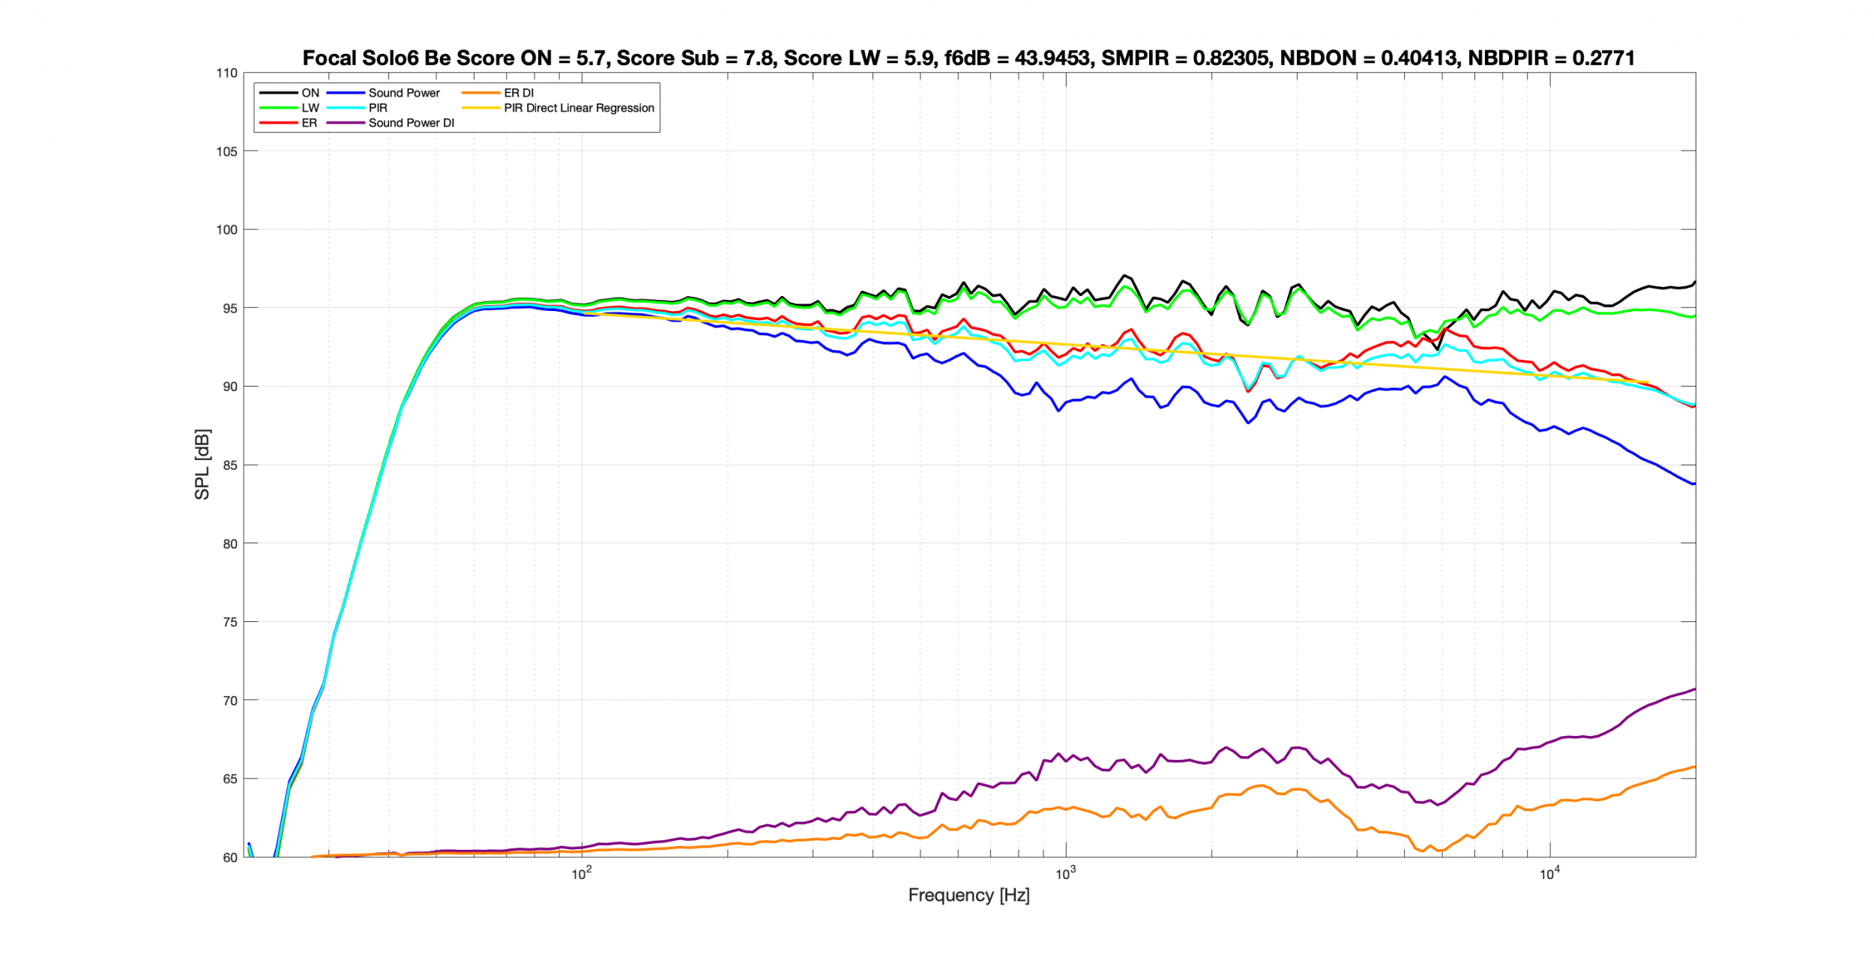Click the plot title 'Focal Solo6 Be Score ON = 5.7'
Screen dimensions: 1874x963
[x=456, y=58]
